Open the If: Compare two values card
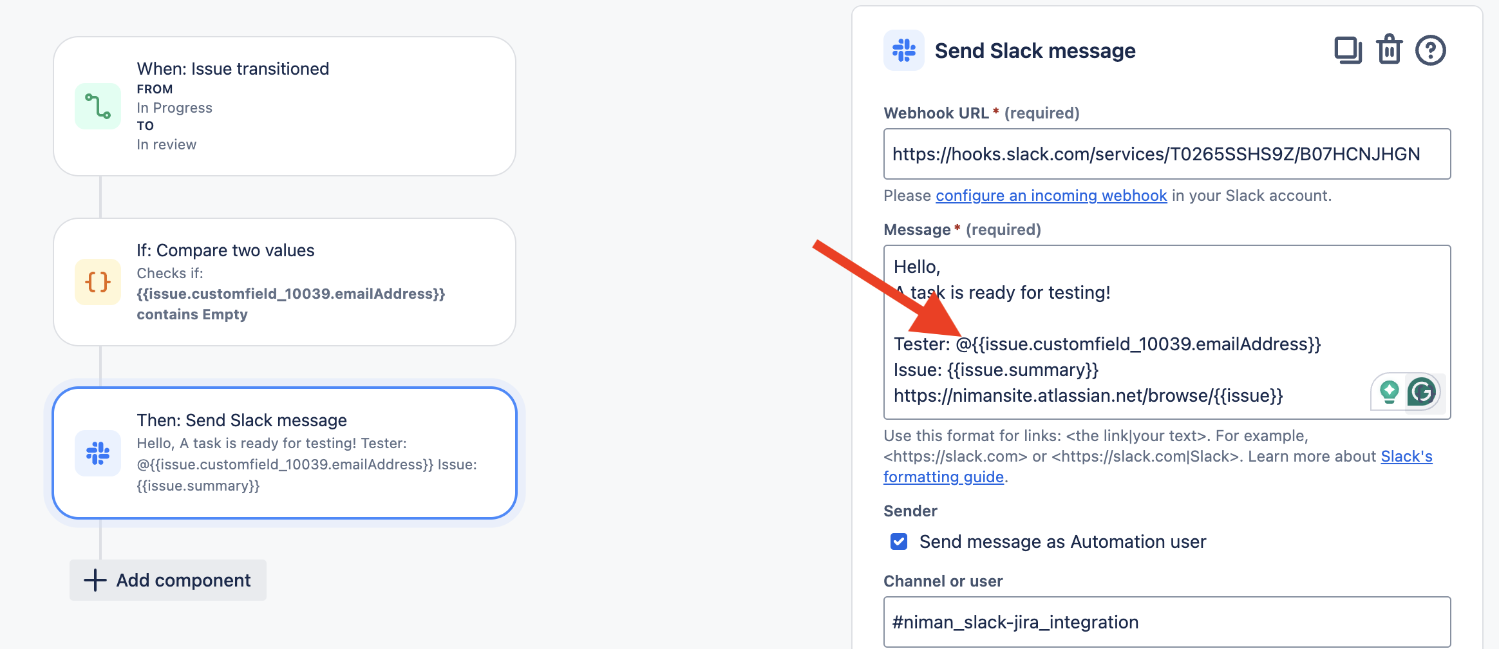 pos(285,282)
